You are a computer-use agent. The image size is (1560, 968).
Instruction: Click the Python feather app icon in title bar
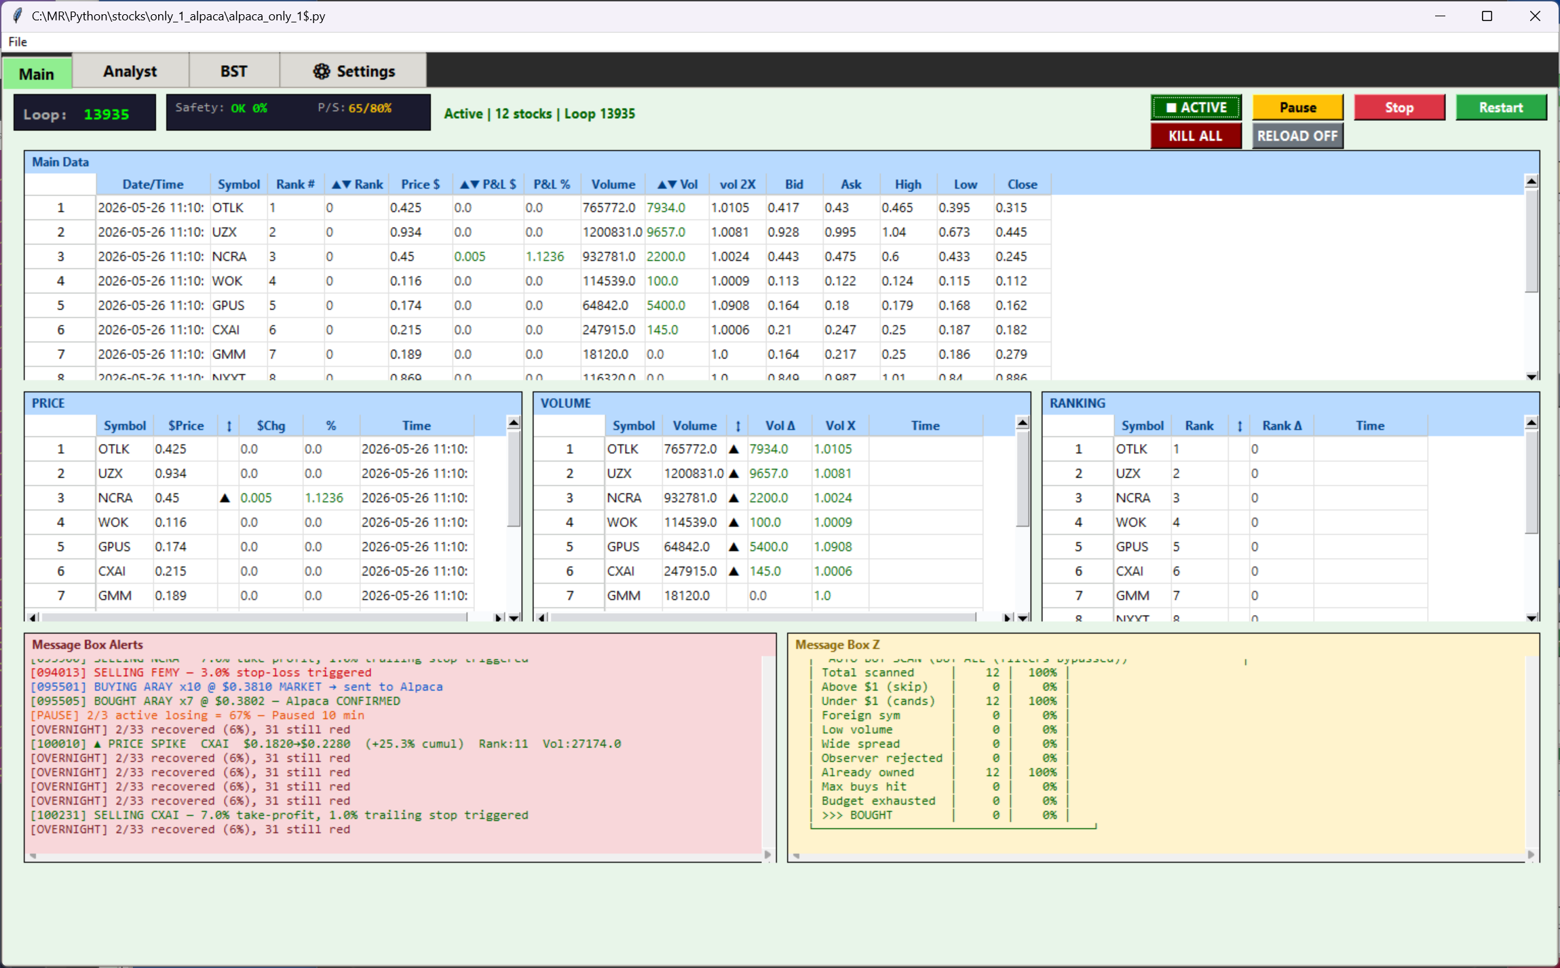click(17, 16)
